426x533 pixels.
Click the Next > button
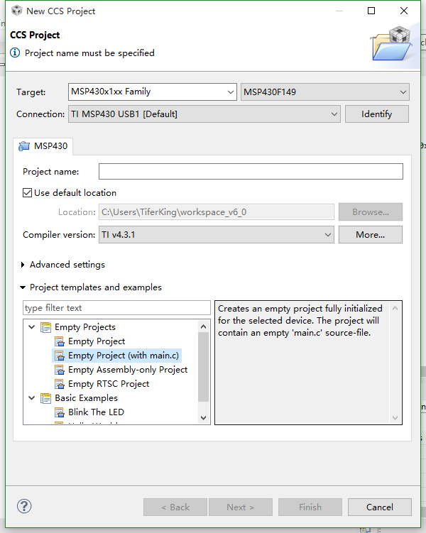pos(241,507)
